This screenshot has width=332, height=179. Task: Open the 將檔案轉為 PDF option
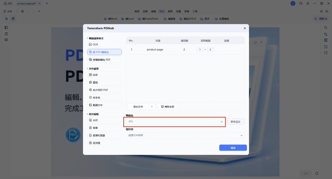click(105, 60)
